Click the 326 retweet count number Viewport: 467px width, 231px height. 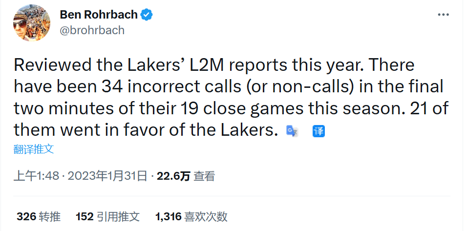click(26, 216)
